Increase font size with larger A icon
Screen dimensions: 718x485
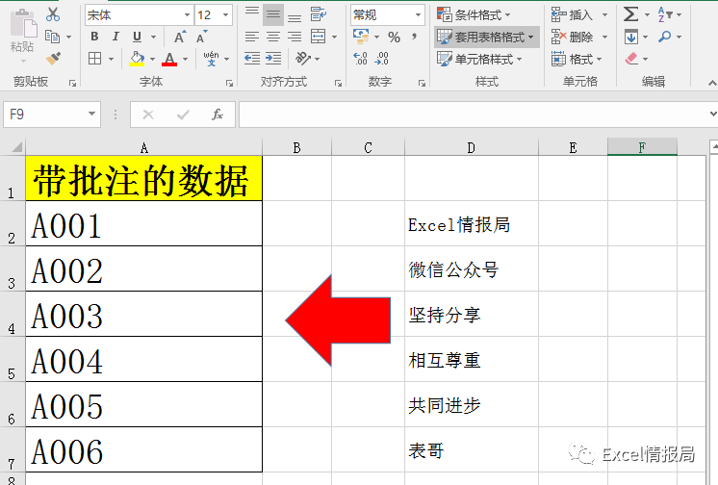click(180, 37)
